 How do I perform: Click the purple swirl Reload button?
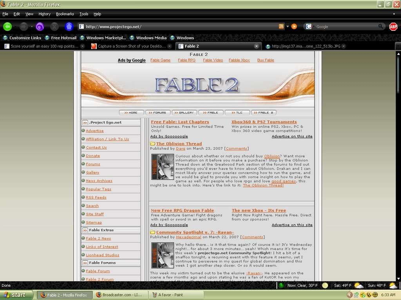point(40,27)
